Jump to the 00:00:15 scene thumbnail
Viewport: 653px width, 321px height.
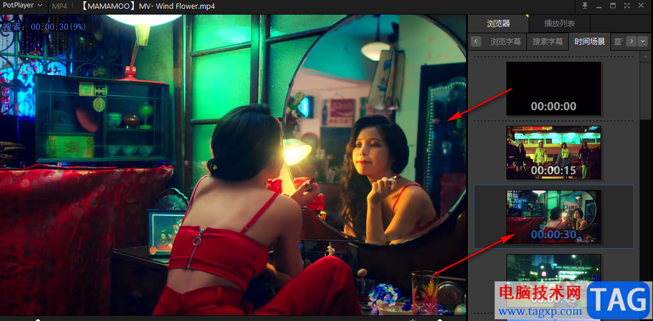(x=554, y=153)
